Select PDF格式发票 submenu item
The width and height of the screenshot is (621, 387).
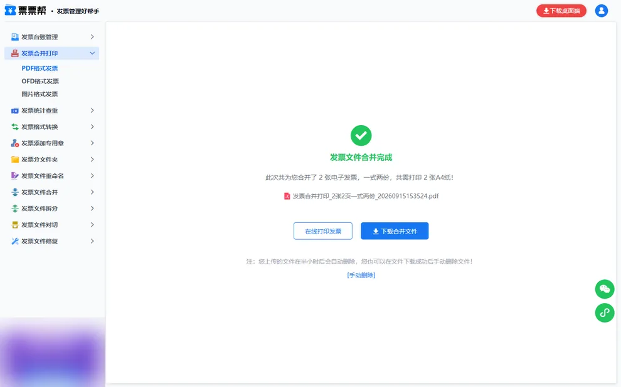point(40,68)
